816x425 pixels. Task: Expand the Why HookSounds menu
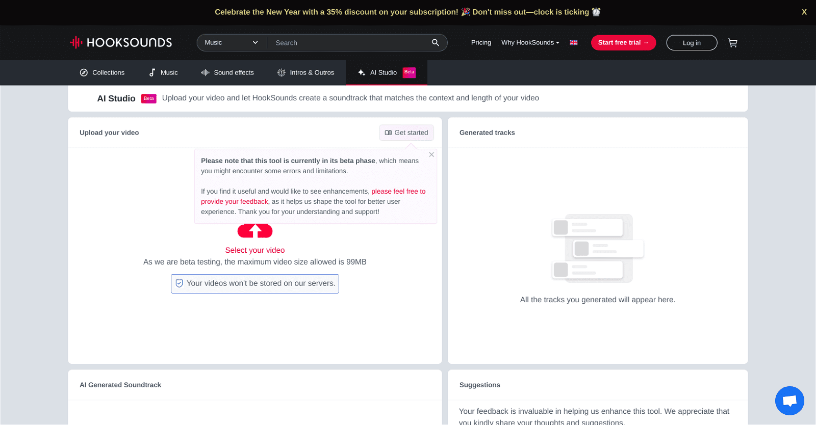click(x=530, y=43)
